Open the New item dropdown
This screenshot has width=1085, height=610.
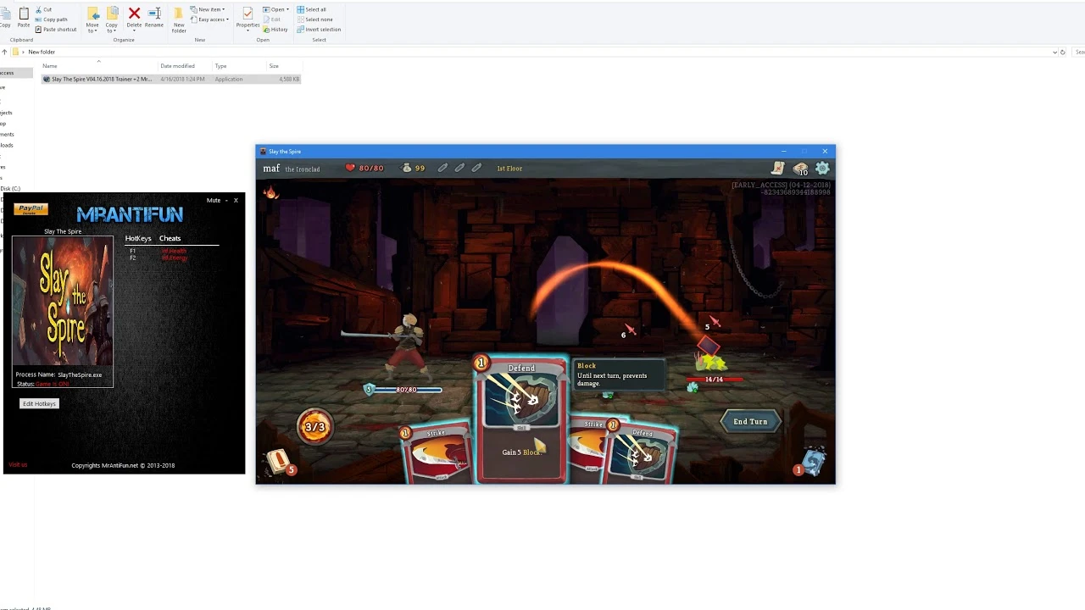209,9
